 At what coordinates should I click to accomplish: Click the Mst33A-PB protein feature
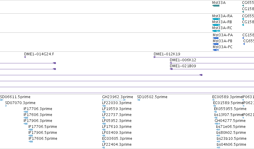(x=215, y=44)
